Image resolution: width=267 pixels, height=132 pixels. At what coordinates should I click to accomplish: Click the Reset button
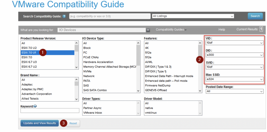coord(73,123)
